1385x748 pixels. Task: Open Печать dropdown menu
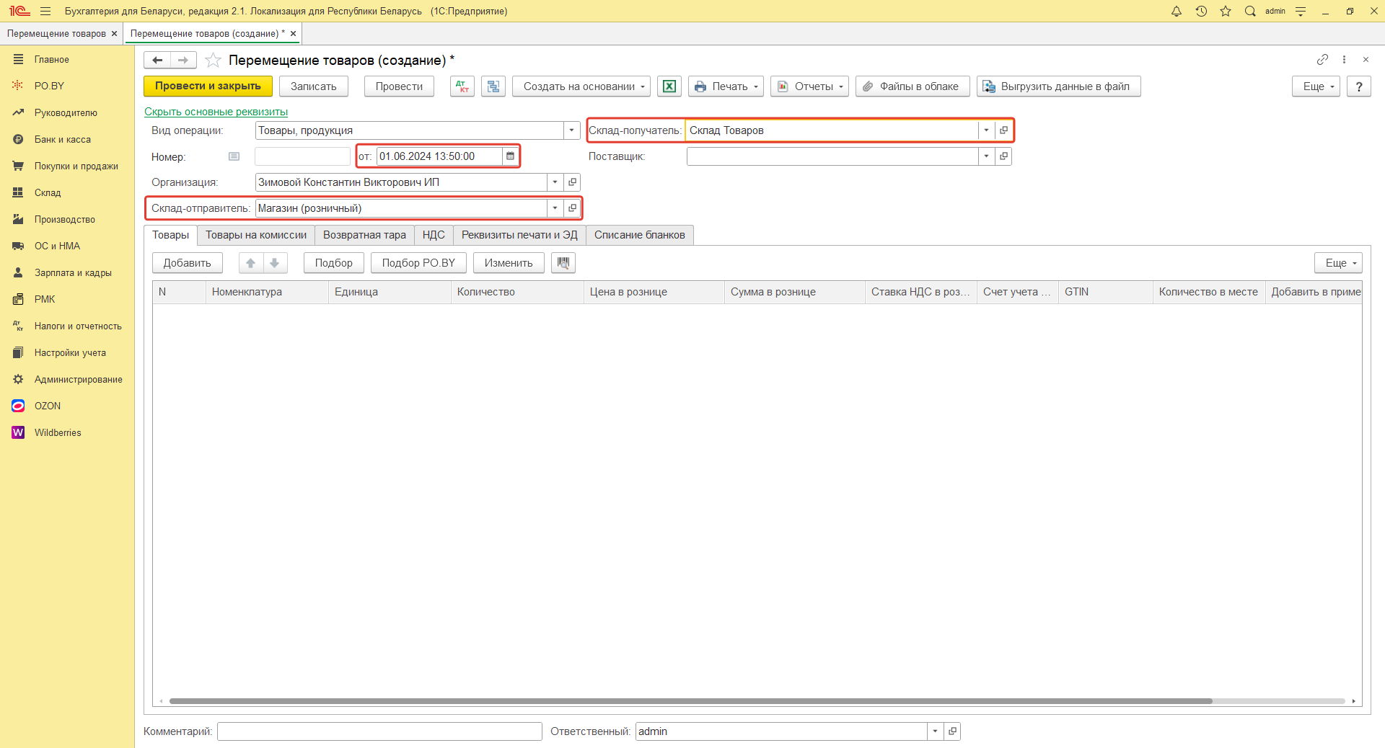pyautogui.click(x=726, y=86)
